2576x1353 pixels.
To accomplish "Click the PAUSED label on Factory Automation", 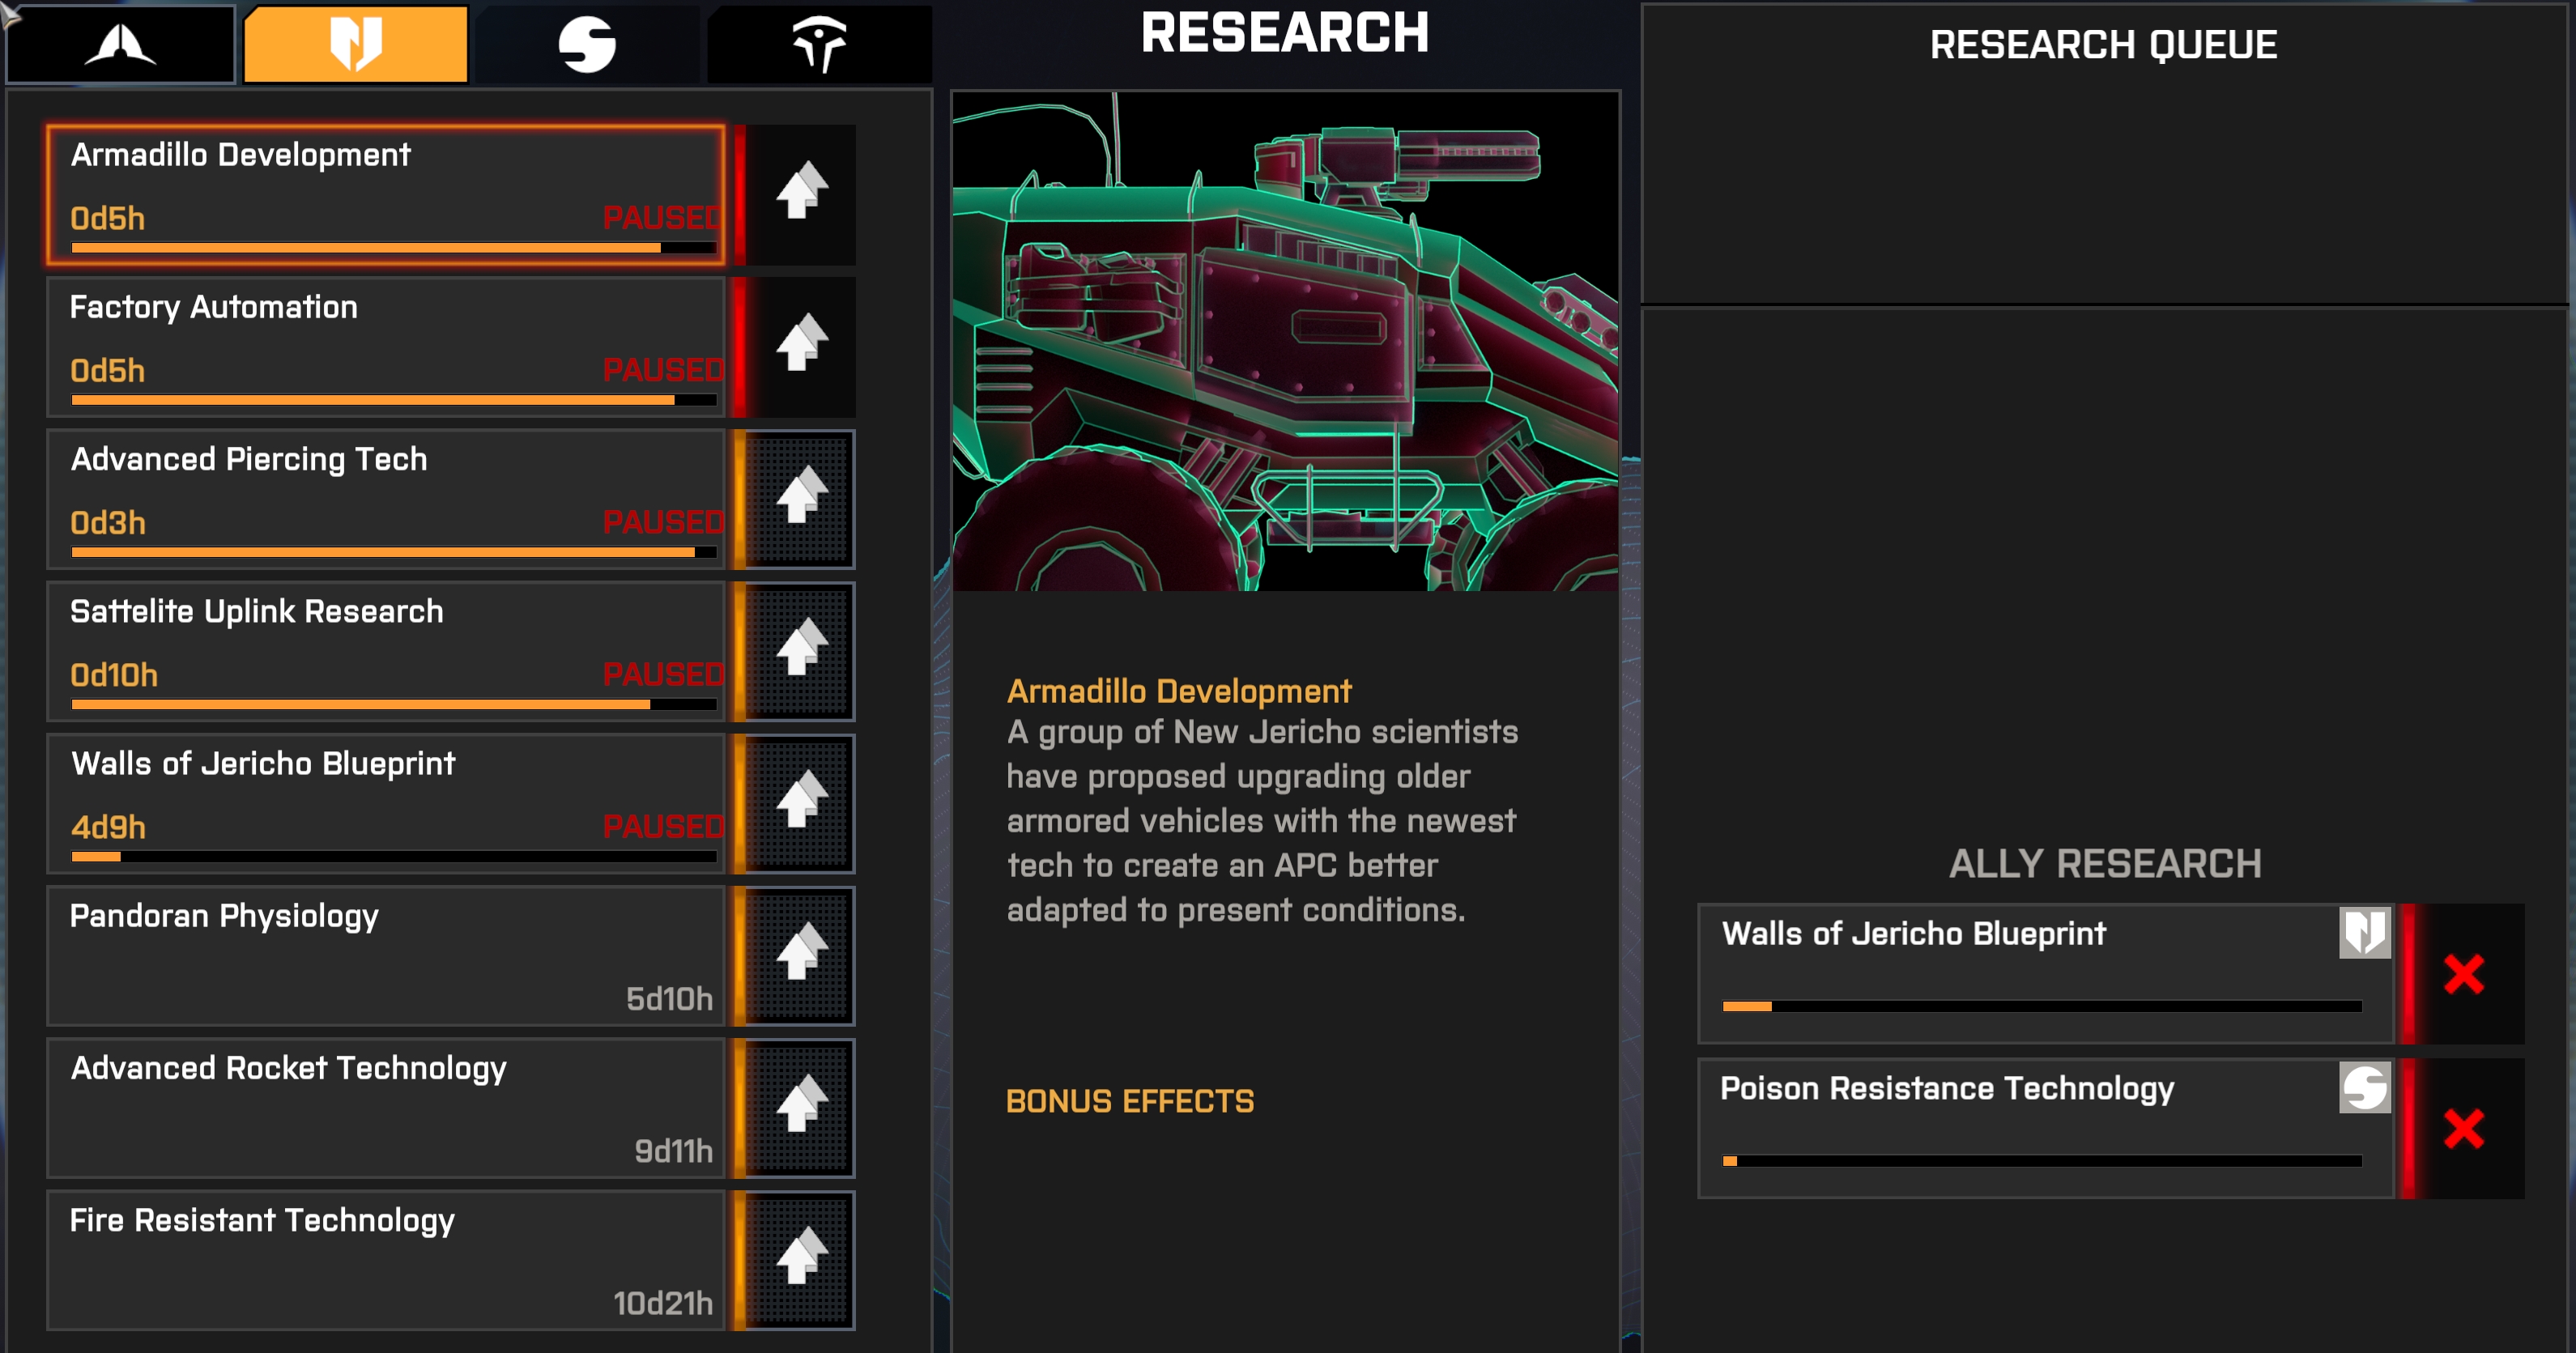I will click(x=664, y=370).
